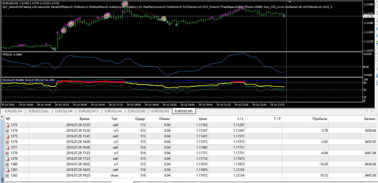The width and height of the screenshot is (378, 183).
Task: Select the current price label 1.11723
Action: coord(368,16)
